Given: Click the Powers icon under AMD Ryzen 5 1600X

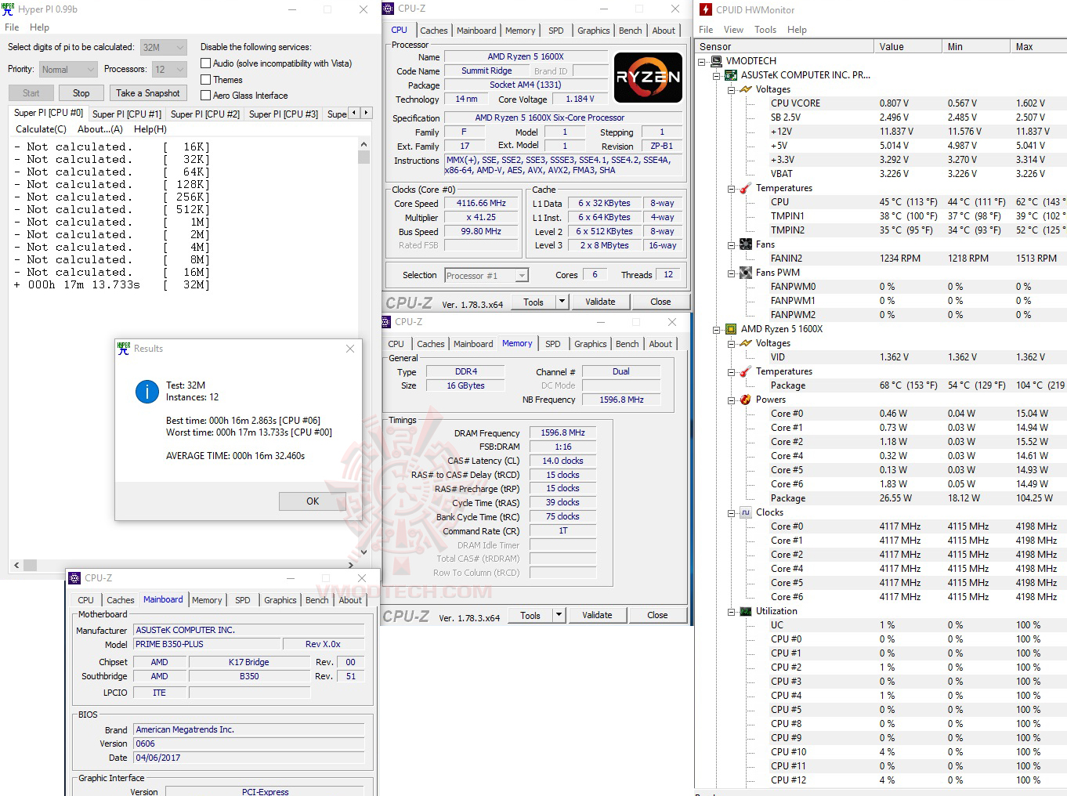Looking at the screenshot, I should point(744,400).
